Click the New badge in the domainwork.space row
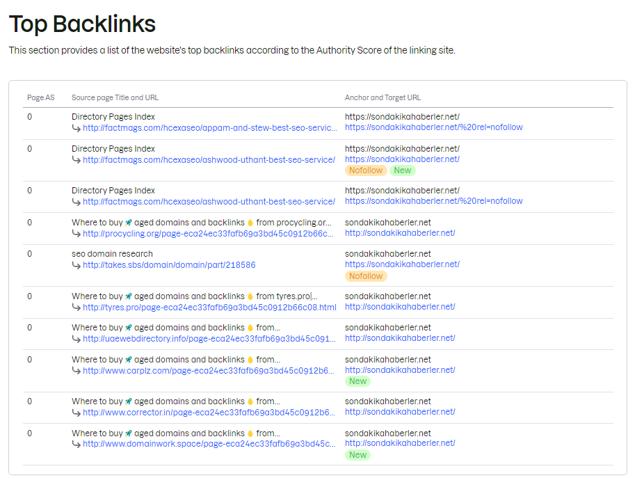Image resolution: width=635 pixels, height=478 pixels. click(x=357, y=455)
